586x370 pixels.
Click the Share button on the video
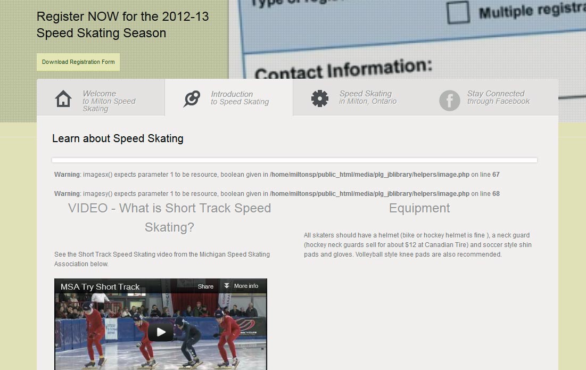tap(205, 286)
